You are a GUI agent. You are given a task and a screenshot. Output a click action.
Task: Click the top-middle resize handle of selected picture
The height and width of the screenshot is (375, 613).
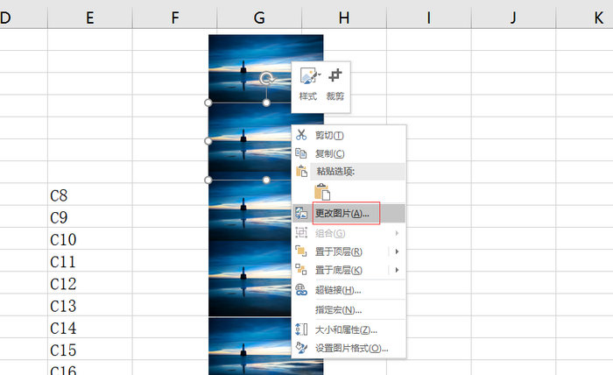(266, 103)
